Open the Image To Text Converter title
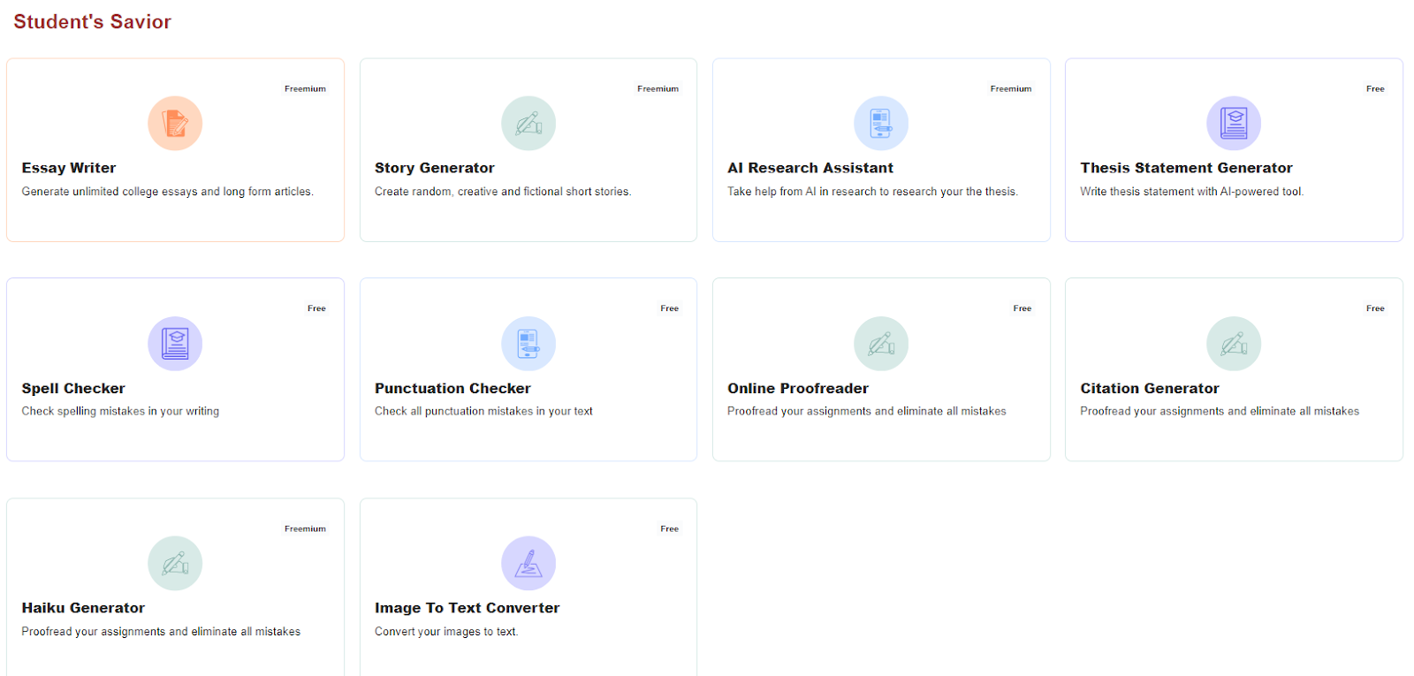This screenshot has height=676, width=1414. coord(467,608)
